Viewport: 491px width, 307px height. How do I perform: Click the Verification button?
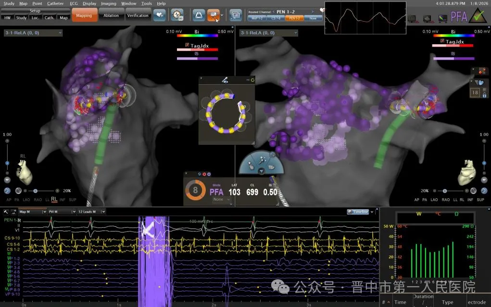(x=138, y=15)
